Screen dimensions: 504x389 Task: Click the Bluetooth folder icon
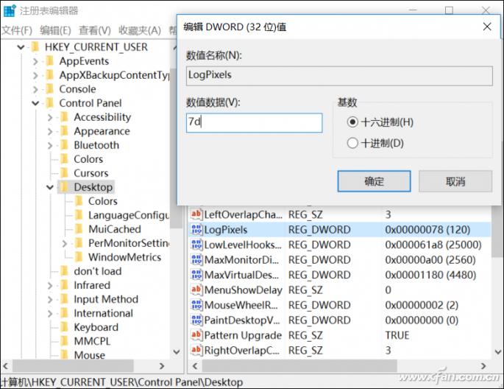click(64, 145)
